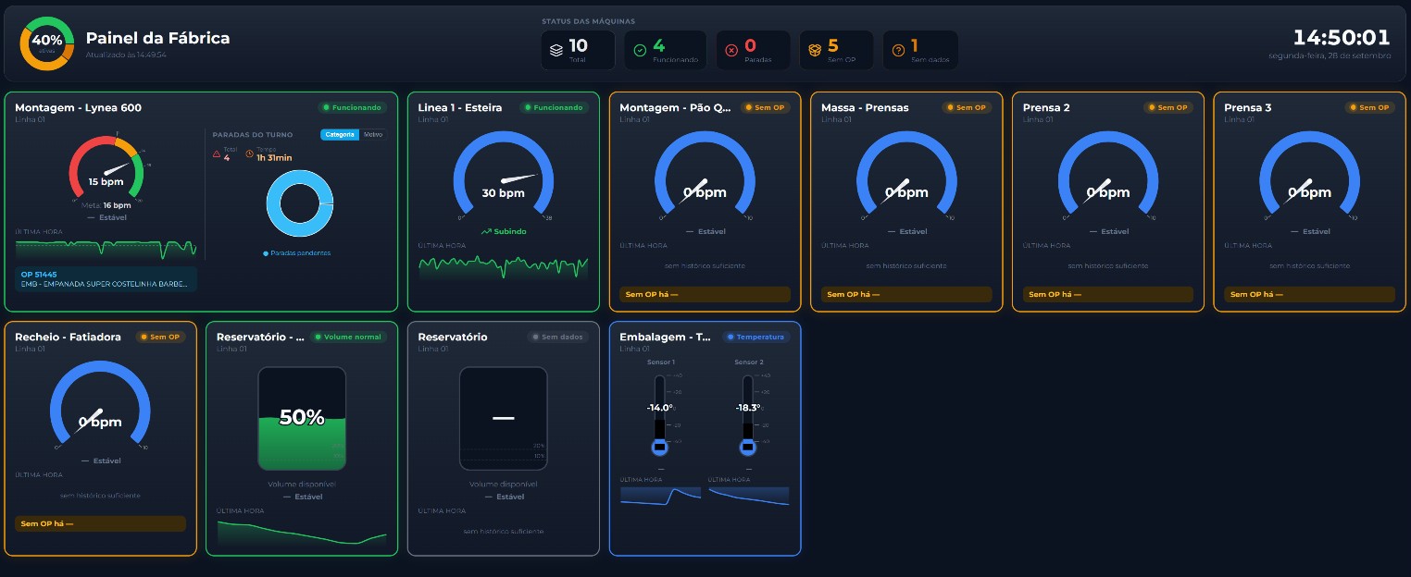The width and height of the screenshot is (1411, 577).
Task: Click the rising trend arrow next to Subindo
Action: (486, 231)
